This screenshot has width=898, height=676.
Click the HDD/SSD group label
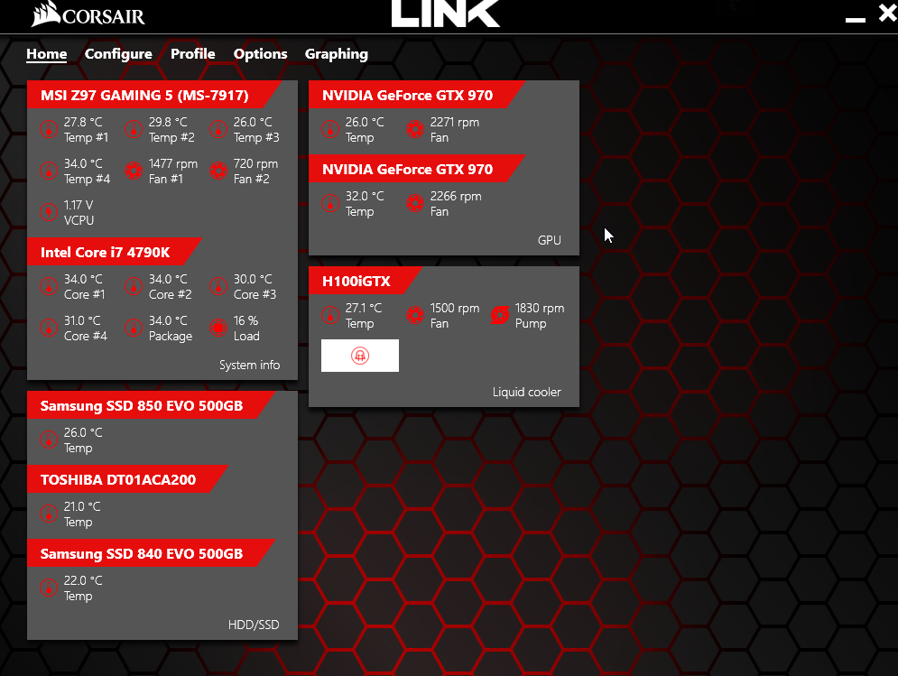click(254, 625)
